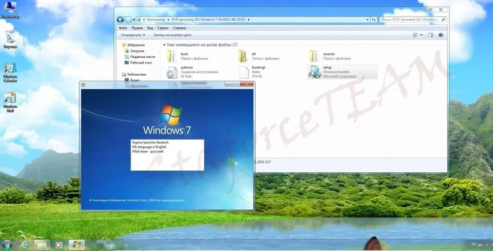Select the setup installer icon
Screen dimensions: 493x251
coord(315,72)
